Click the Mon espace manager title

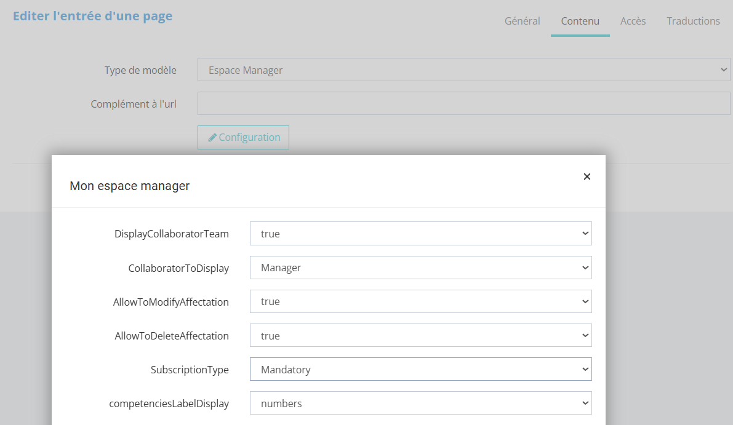pos(130,186)
